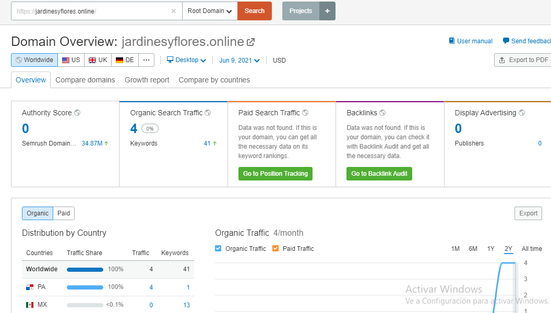551x313 pixels.
Task: Click the plus icon next to Projects
Action: coord(328,11)
